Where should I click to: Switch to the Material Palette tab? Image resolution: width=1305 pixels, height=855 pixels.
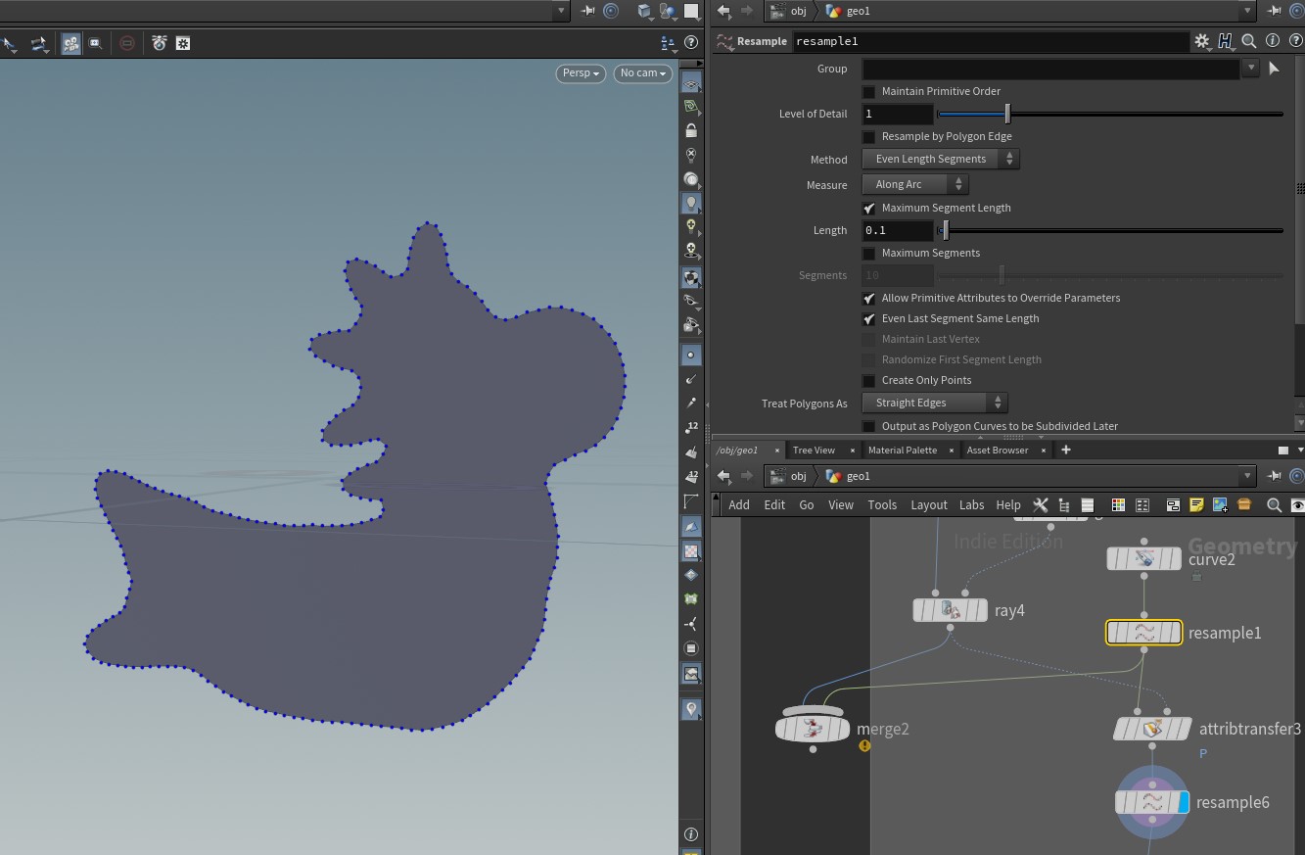click(902, 451)
